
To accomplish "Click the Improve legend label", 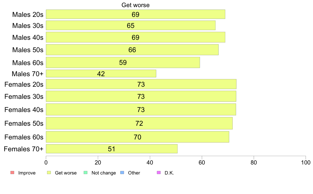I will (x=27, y=173).
